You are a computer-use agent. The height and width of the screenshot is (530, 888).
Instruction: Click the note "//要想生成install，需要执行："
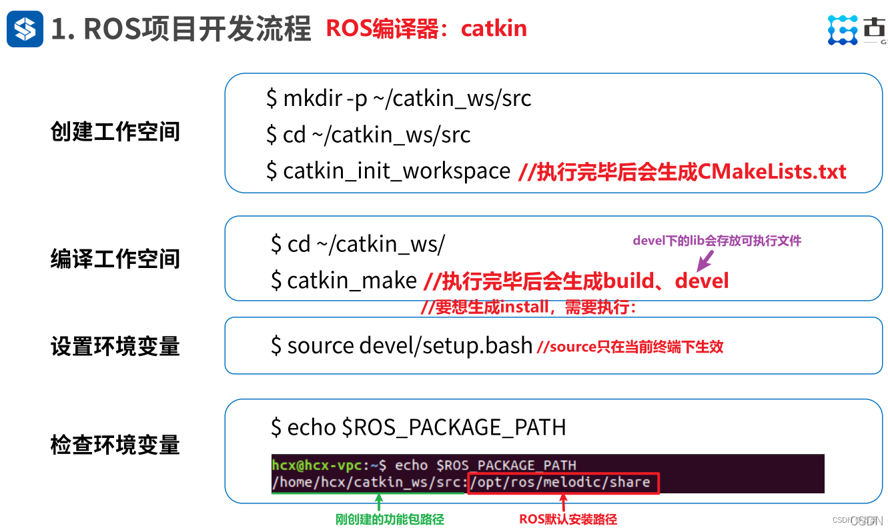click(529, 307)
